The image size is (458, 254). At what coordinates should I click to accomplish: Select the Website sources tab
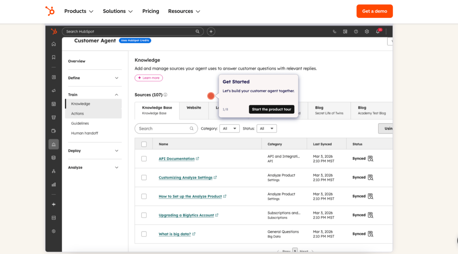pos(194,110)
